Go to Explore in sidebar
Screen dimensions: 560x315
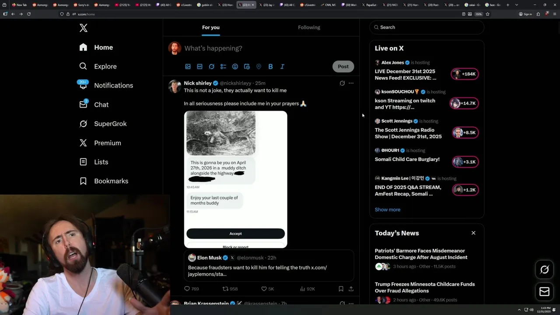[98, 66]
